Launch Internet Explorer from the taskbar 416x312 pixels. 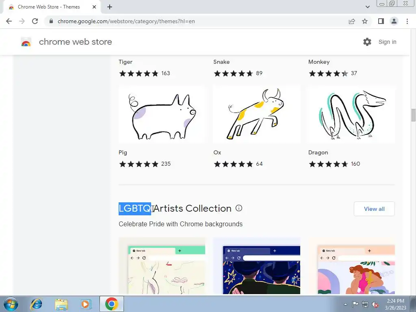[x=36, y=304]
